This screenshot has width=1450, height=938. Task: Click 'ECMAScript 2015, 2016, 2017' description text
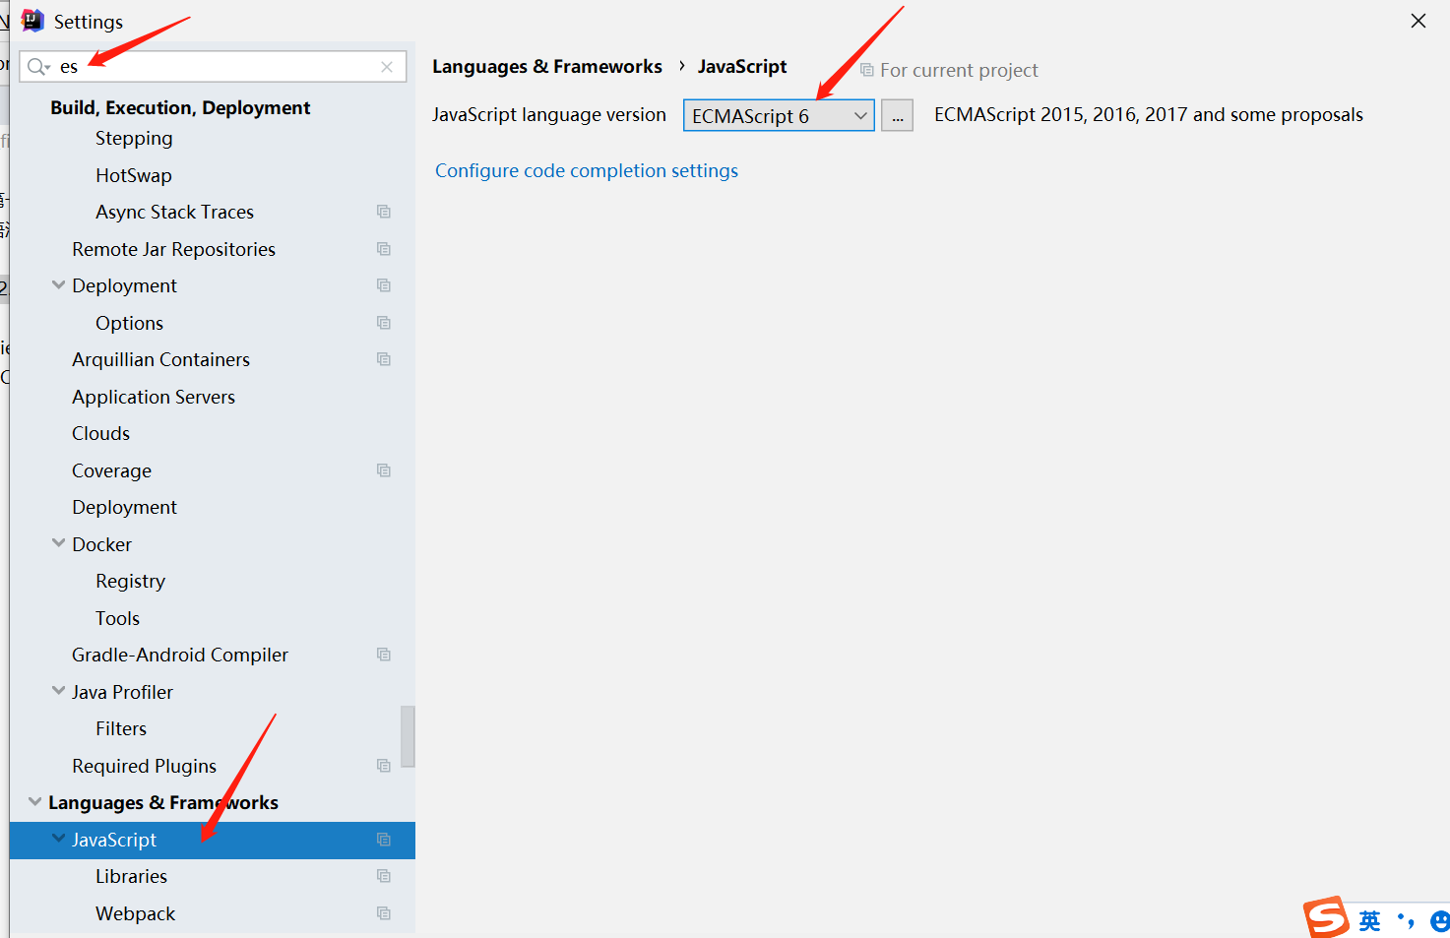click(1149, 114)
